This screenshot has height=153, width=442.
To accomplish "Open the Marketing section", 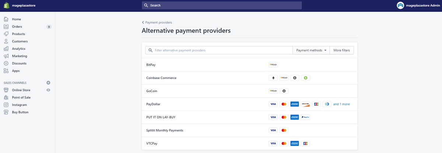I will 20,56.
